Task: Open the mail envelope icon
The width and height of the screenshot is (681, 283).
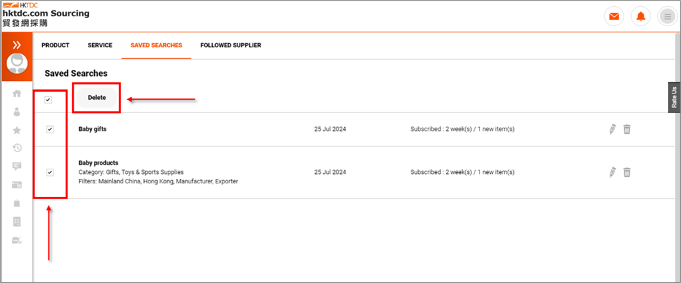Action: (614, 17)
